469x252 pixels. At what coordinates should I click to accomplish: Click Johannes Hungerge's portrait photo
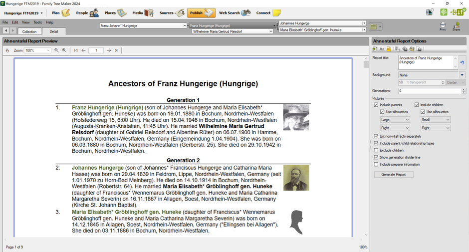click(x=296, y=178)
